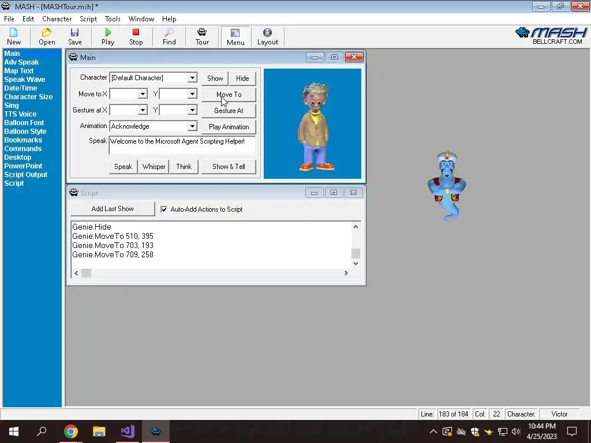Viewport: 591px width, 443px height.
Task: Open a file with the Open icon
Action: [47, 36]
